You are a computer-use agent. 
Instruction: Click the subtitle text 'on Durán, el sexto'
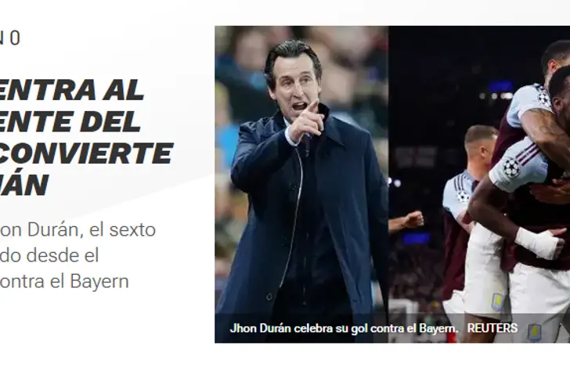(78, 229)
